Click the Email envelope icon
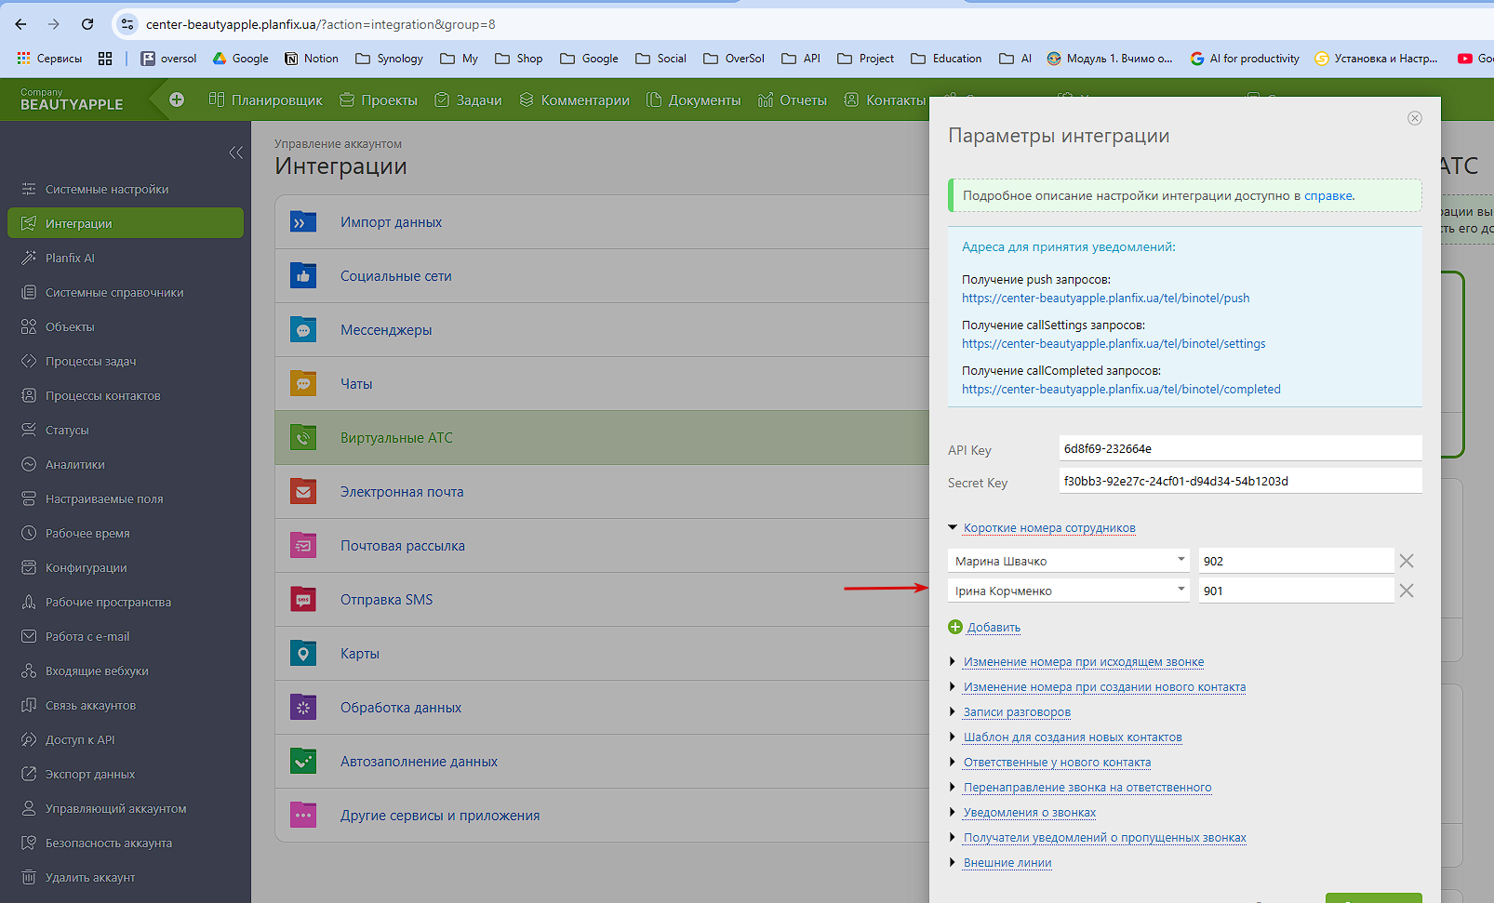This screenshot has height=903, width=1494. [303, 492]
